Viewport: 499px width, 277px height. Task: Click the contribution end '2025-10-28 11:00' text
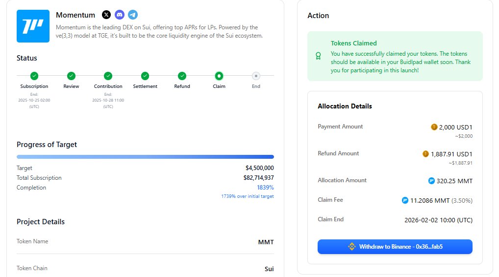(108, 100)
